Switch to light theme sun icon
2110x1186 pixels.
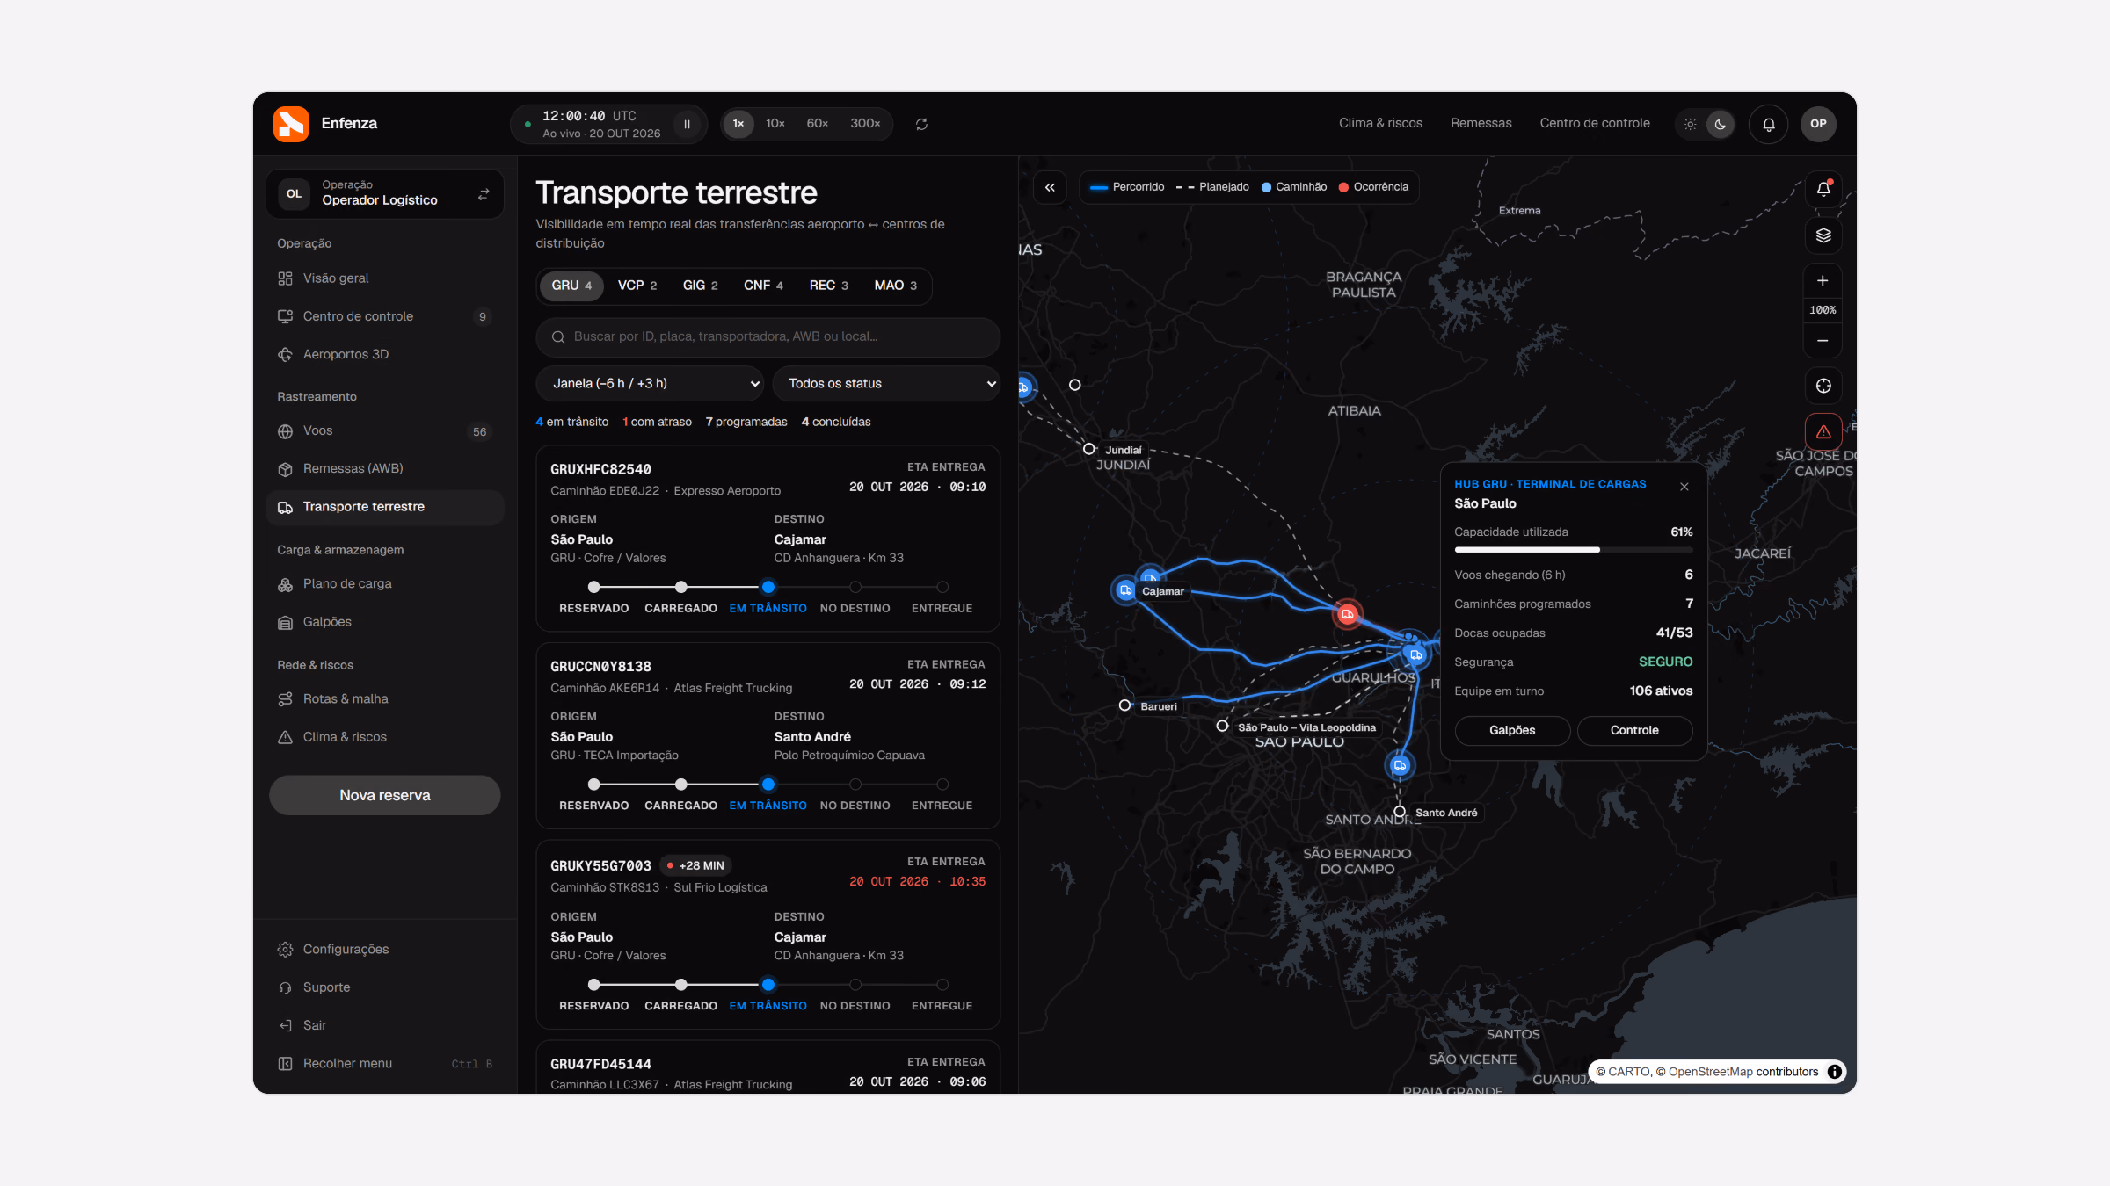click(1690, 124)
